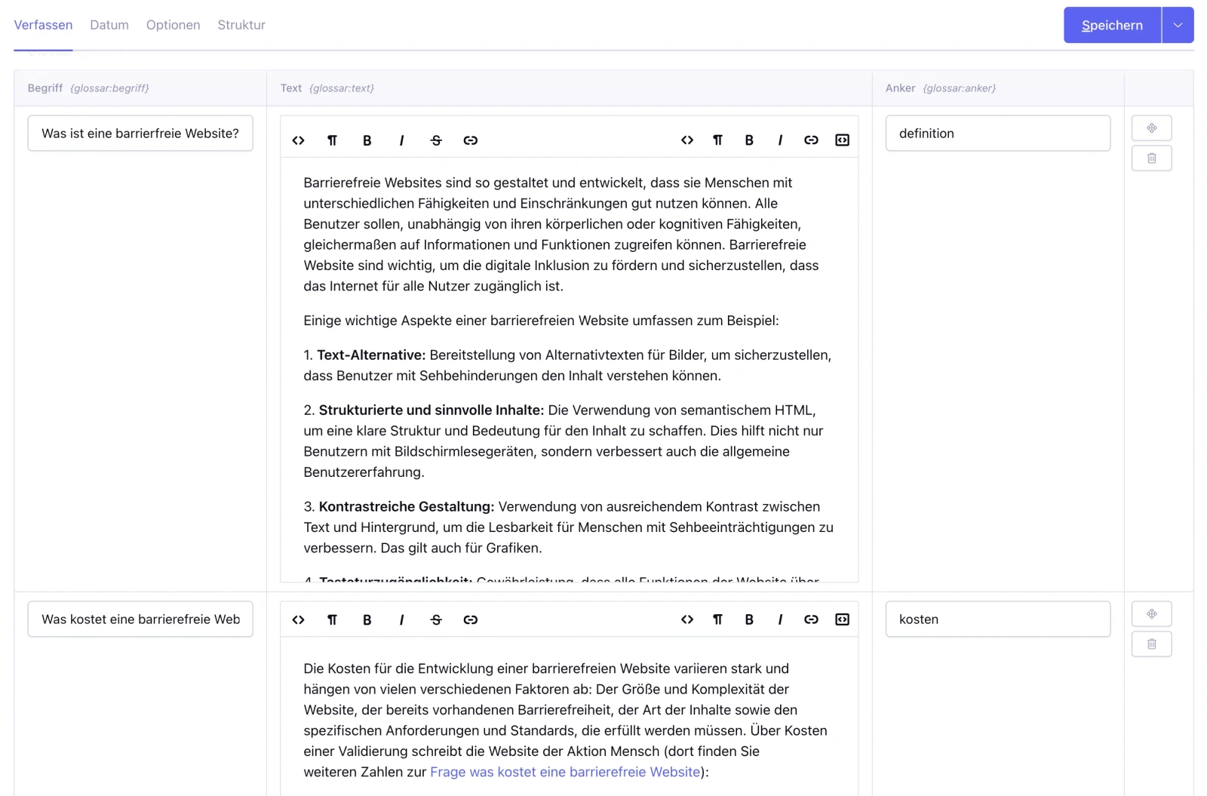The image size is (1207, 796).
Task: Click paragraph icon in left toolbar group, definition row
Action: [333, 140]
